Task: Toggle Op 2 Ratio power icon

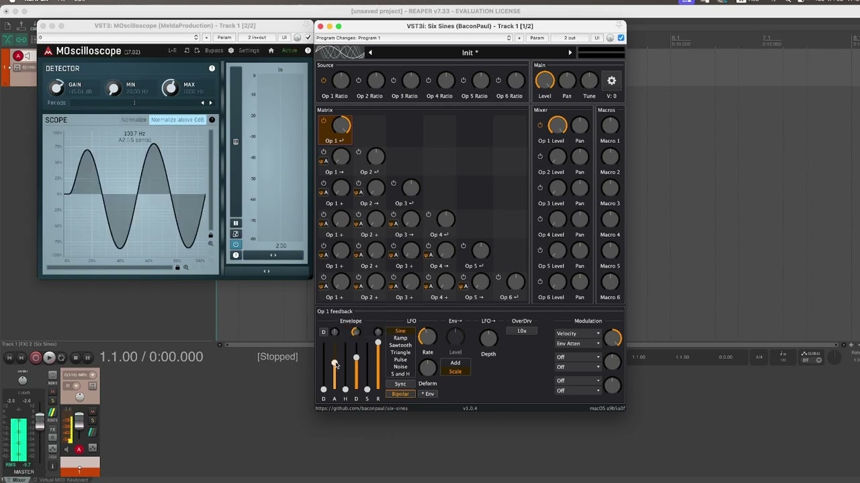Action: [359, 80]
